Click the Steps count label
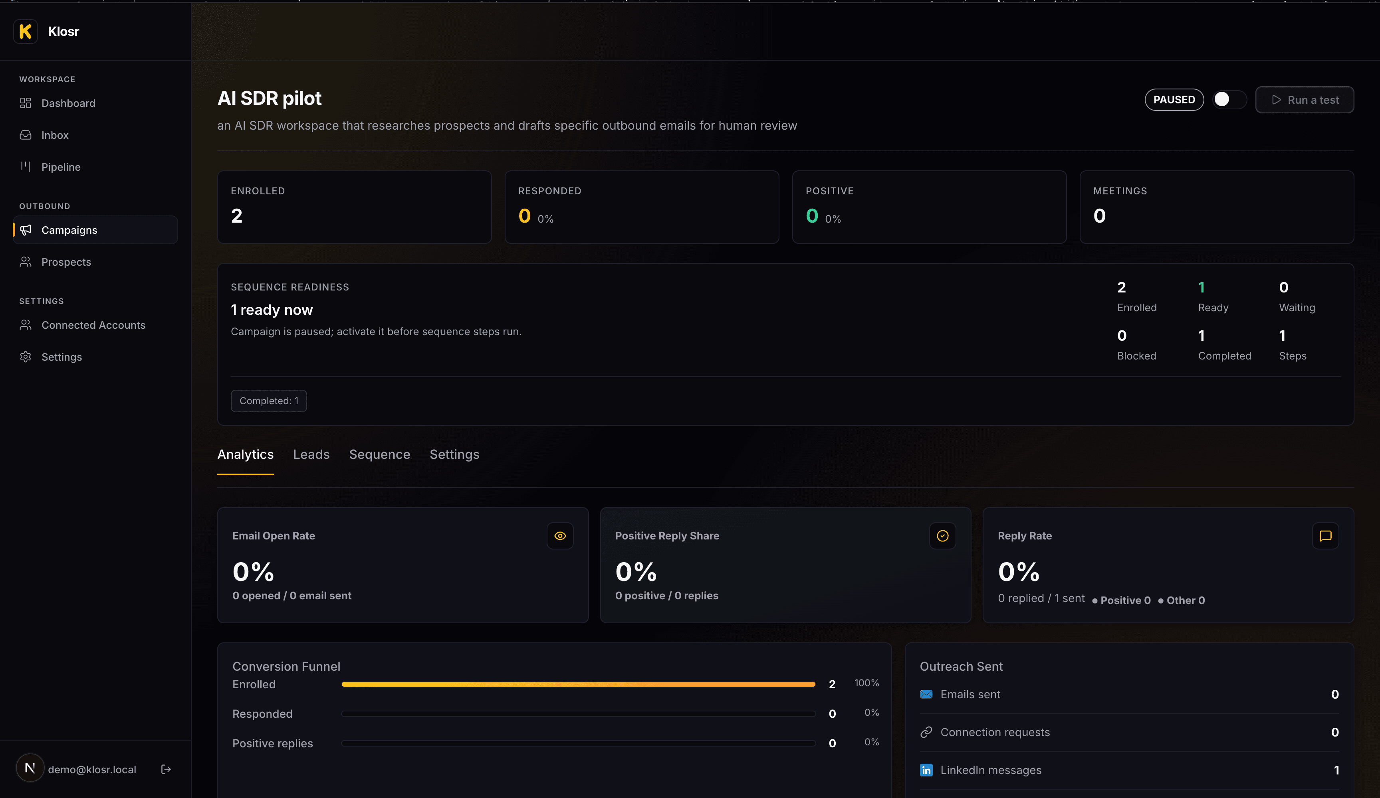 point(1293,356)
